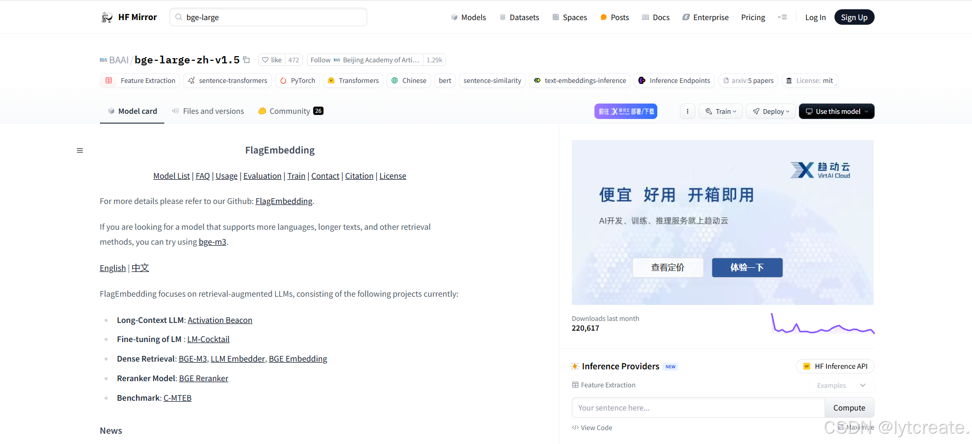Screen dimensions: 972x444
Task: Expand the Train dropdown
Action: point(720,111)
